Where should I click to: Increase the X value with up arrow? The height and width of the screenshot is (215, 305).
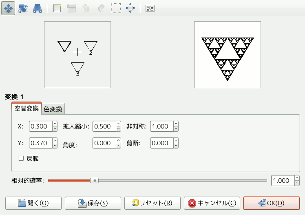(x=55, y=124)
